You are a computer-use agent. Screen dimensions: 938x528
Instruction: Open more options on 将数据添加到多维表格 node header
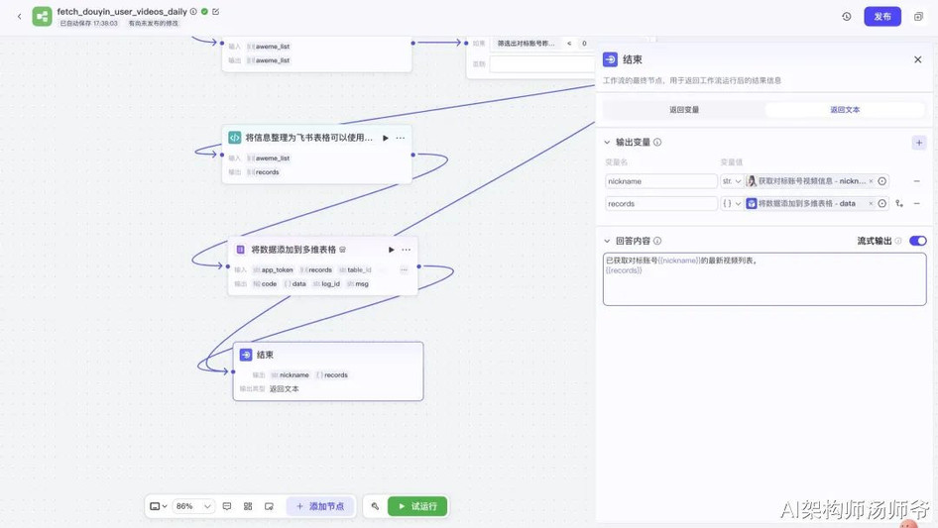(x=407, y=250)
